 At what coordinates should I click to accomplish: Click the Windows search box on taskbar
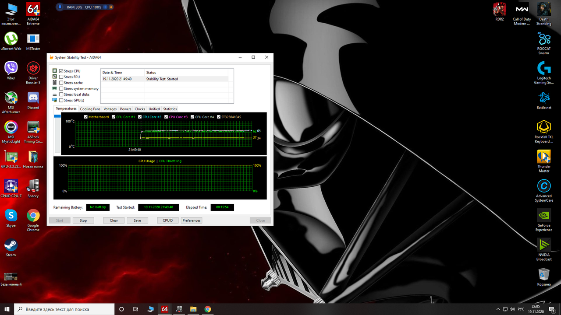[x=64, y=309]
